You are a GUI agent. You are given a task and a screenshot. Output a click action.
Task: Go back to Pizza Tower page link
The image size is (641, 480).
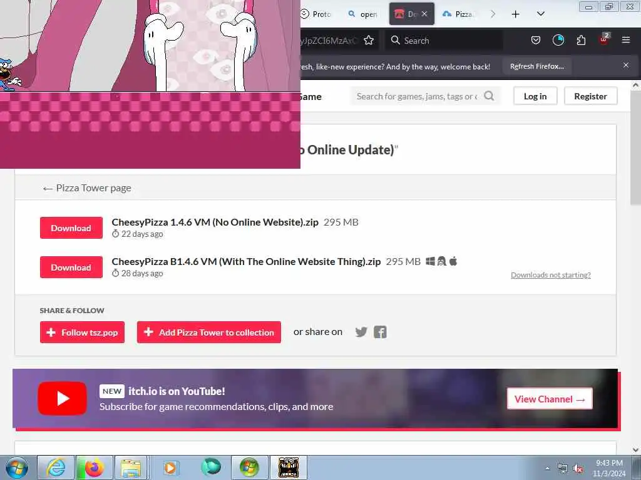click(x=87, y=187)
